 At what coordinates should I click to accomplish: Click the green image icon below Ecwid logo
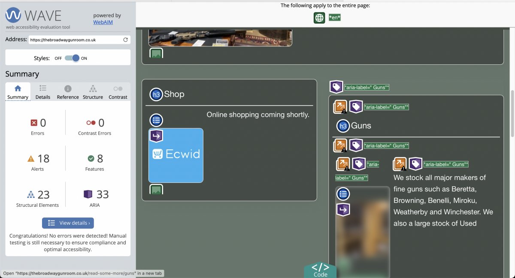pyautogui.click(x=156, y=189)
